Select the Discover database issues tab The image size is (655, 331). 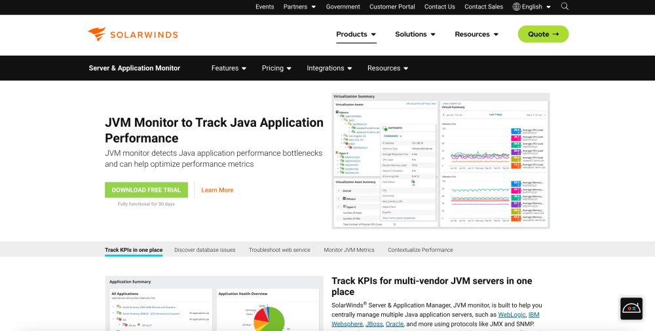pos(205,250)
